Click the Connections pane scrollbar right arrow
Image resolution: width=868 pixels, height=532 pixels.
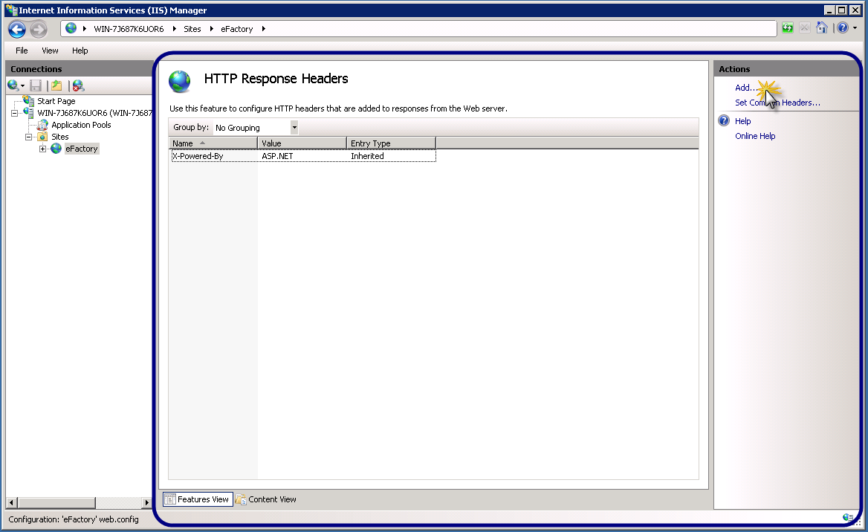[x=146, y=503]
